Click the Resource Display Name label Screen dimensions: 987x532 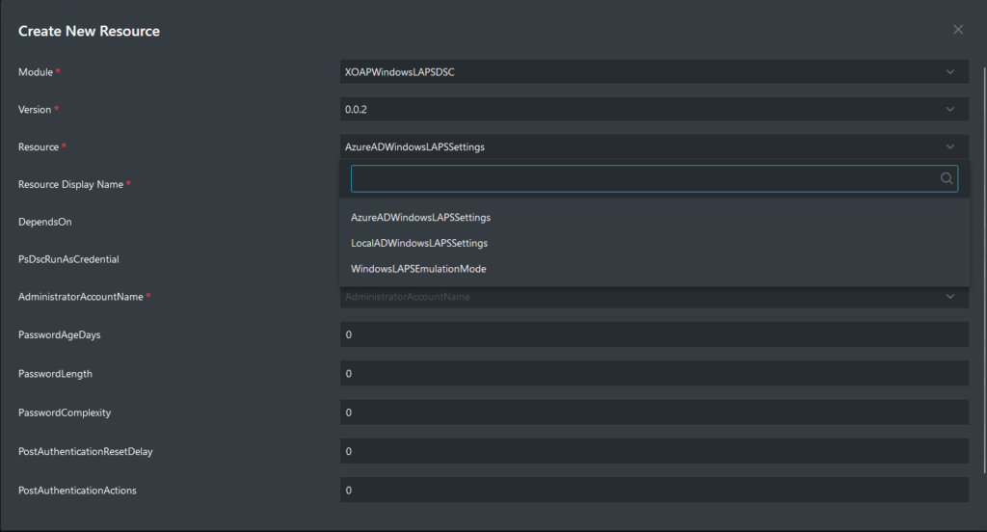(x=70, y=184)
